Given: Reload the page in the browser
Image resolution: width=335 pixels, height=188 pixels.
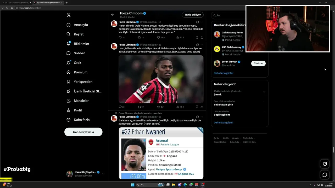Looking at the screenshot, I should point(7,8).
